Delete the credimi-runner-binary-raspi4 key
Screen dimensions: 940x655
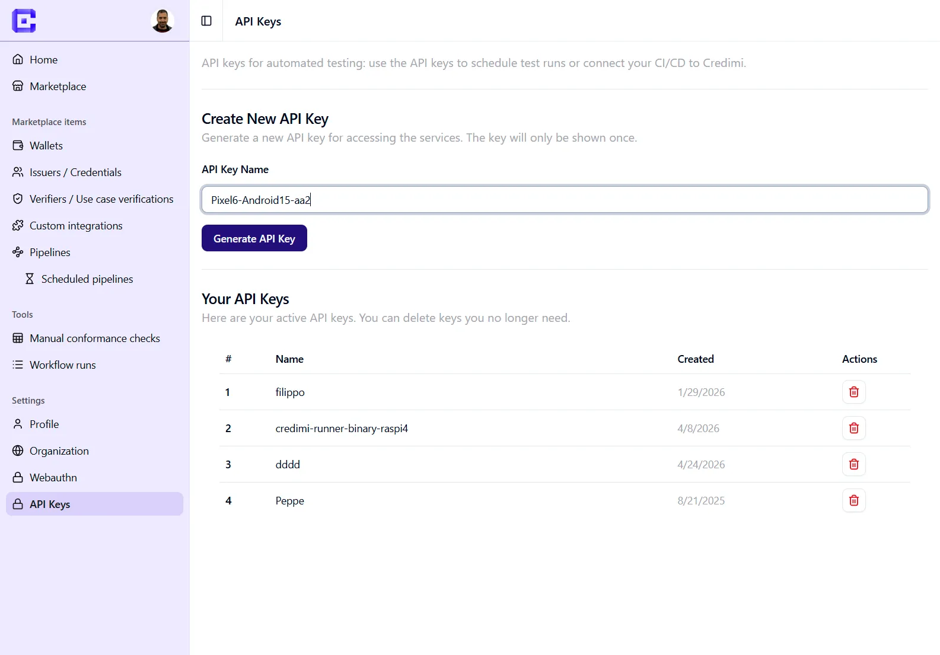[854, 428]
